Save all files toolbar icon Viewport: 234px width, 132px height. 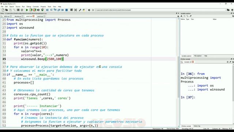click(x=14, y=10)
